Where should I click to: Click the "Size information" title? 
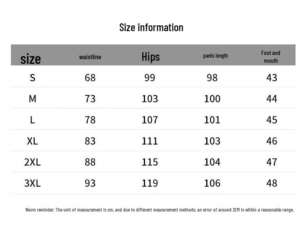pos(151,27)
